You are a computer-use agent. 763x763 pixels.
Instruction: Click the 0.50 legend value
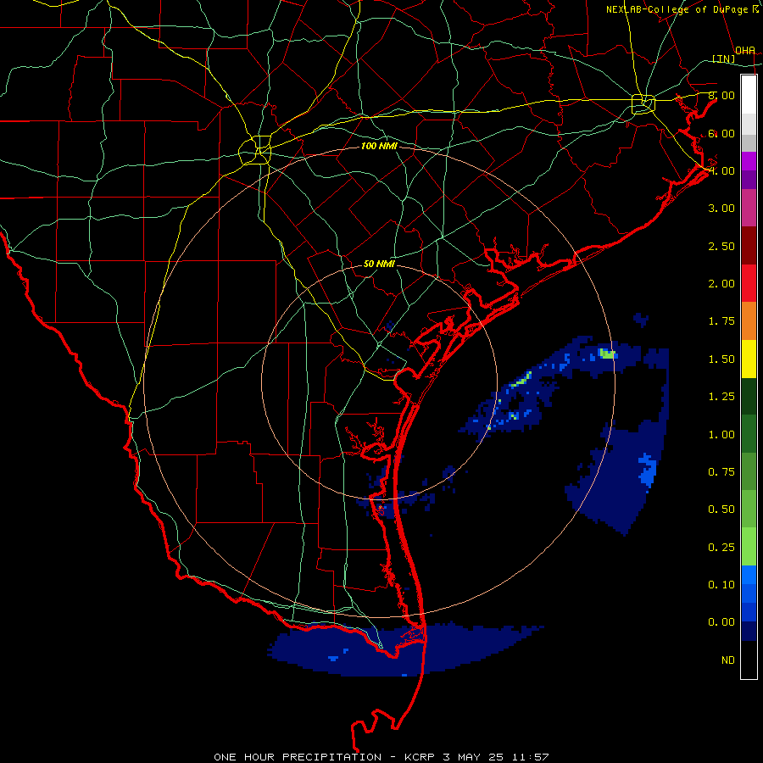tap(721, 510)
